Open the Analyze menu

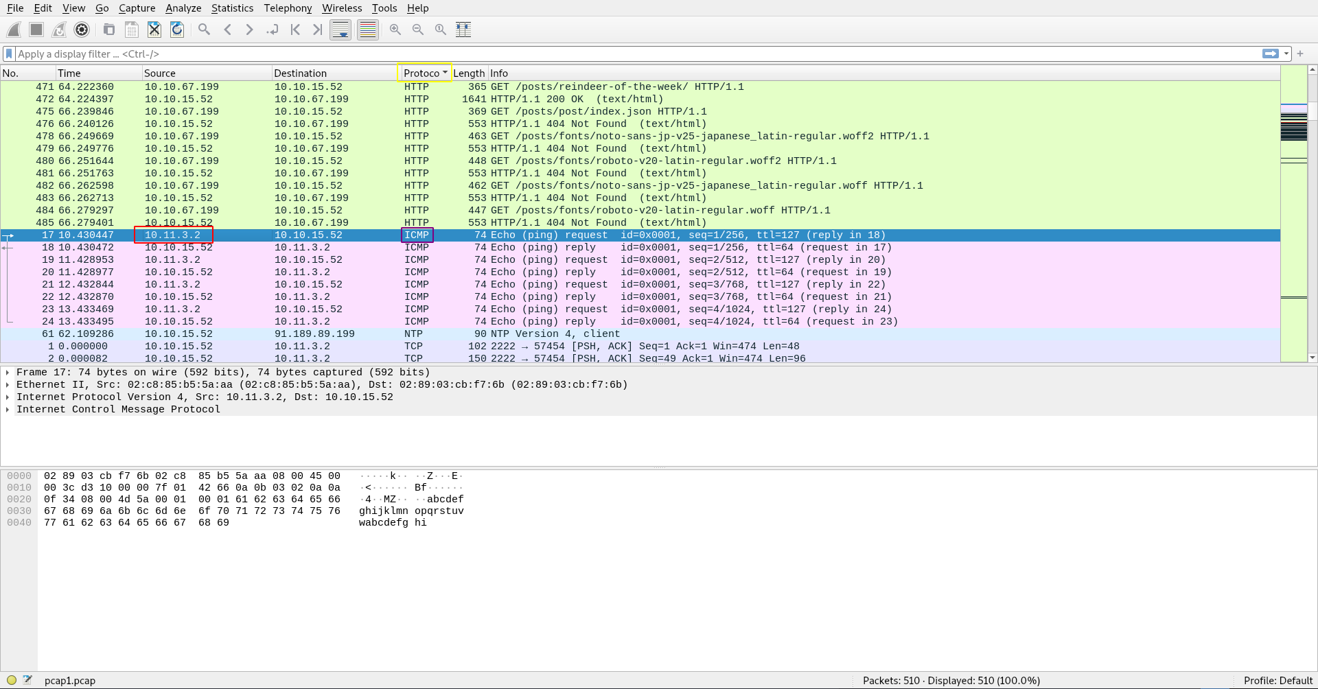point(183,8)
